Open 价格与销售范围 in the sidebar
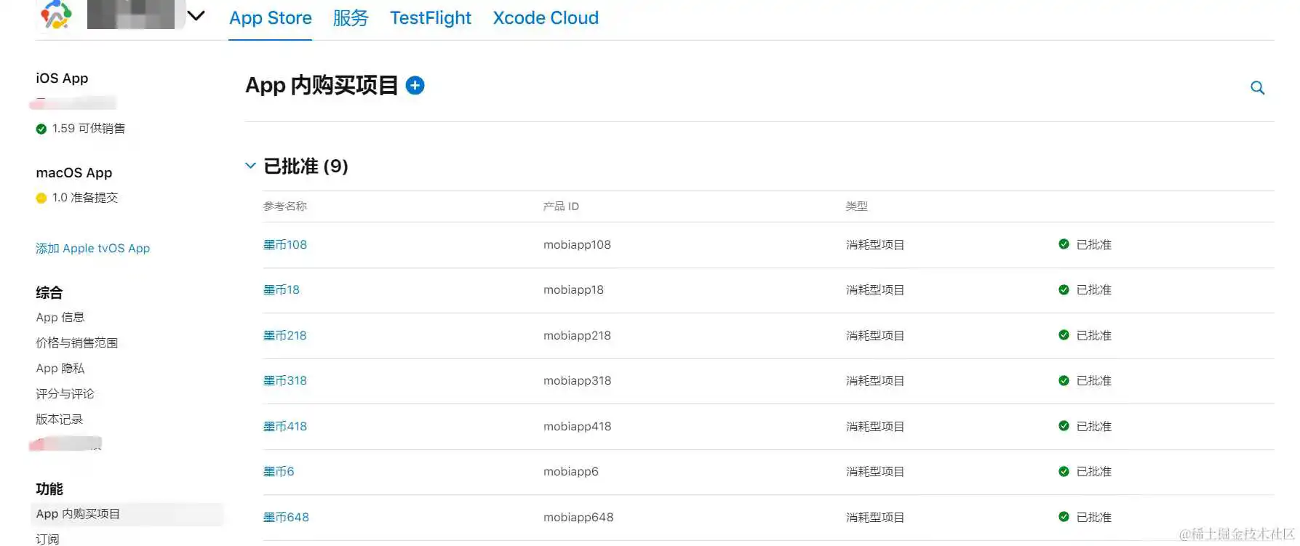The height and width of the screenshot is (546, 1300). click(x=77, y=343)
